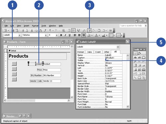Screen dimensions: 166x124
Task: Click the Copy icon in the toolbar
Action: pos(36,30)
